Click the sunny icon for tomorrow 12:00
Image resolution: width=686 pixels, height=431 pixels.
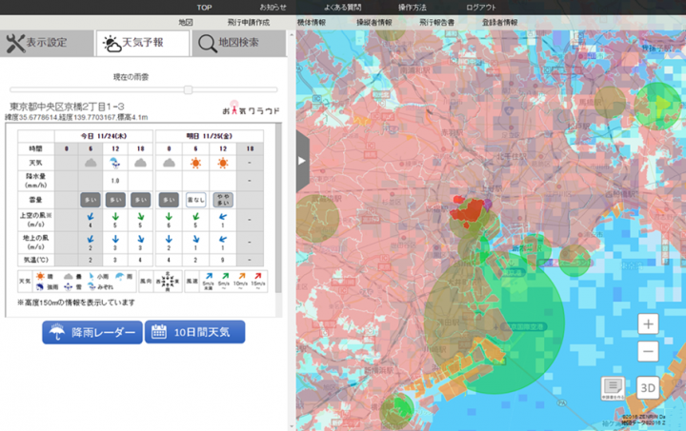coord(223,163)
